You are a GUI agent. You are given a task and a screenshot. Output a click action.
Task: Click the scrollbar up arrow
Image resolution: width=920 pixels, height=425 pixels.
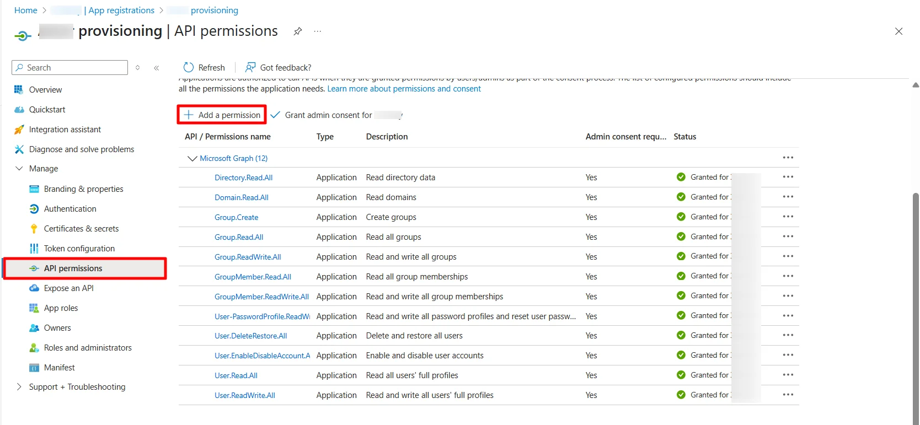point(916,85)
